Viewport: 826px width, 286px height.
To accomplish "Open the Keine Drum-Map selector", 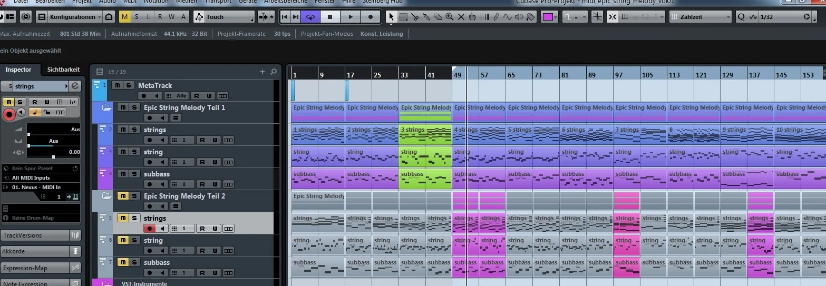I will [x=41, y=218].
